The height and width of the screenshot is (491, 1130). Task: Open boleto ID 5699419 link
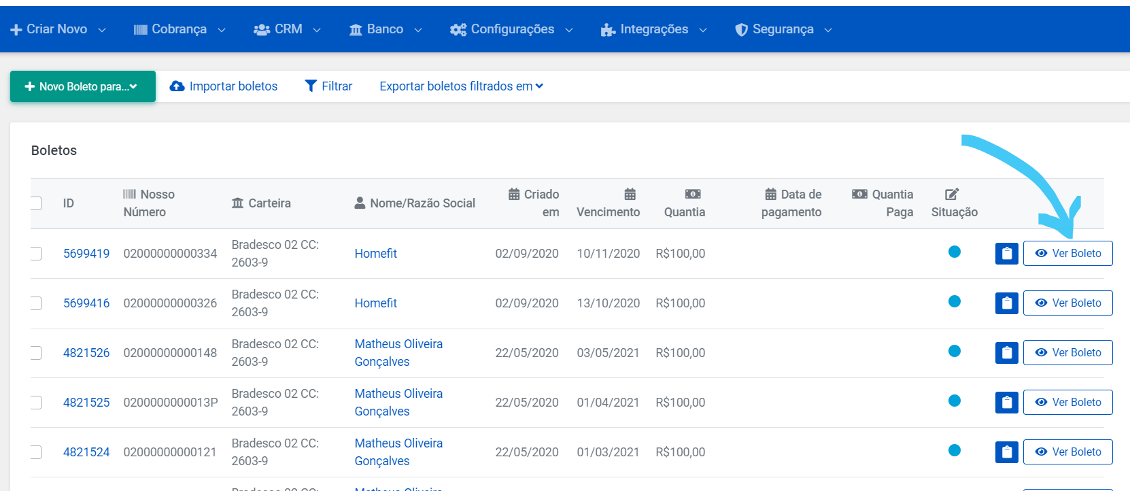86,254
